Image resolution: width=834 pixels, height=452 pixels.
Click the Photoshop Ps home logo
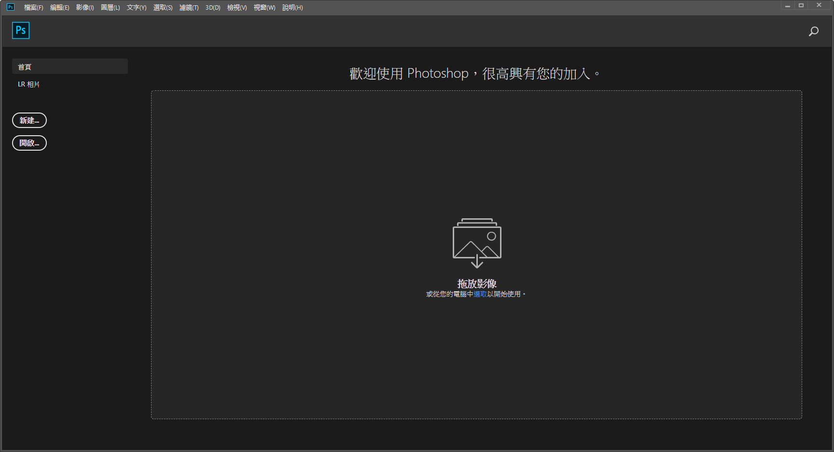[21, 30]
